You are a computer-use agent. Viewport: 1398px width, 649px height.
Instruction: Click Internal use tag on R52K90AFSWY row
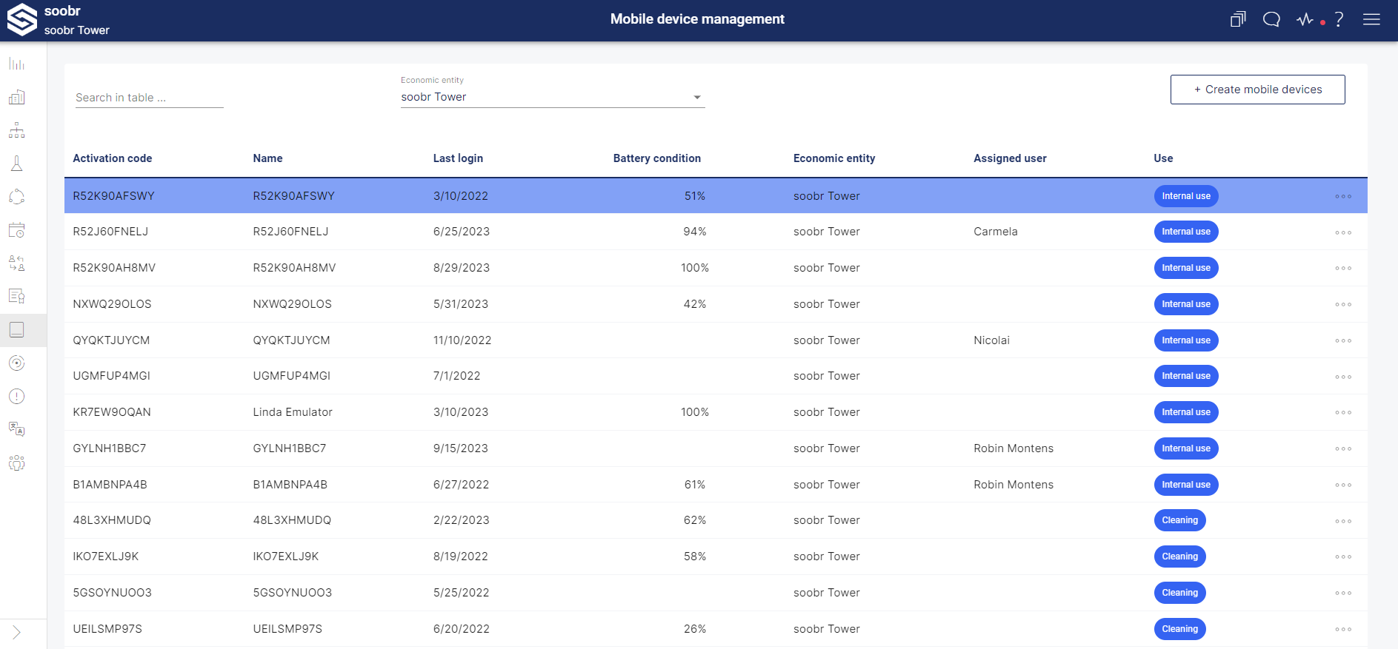(1186, 196)
